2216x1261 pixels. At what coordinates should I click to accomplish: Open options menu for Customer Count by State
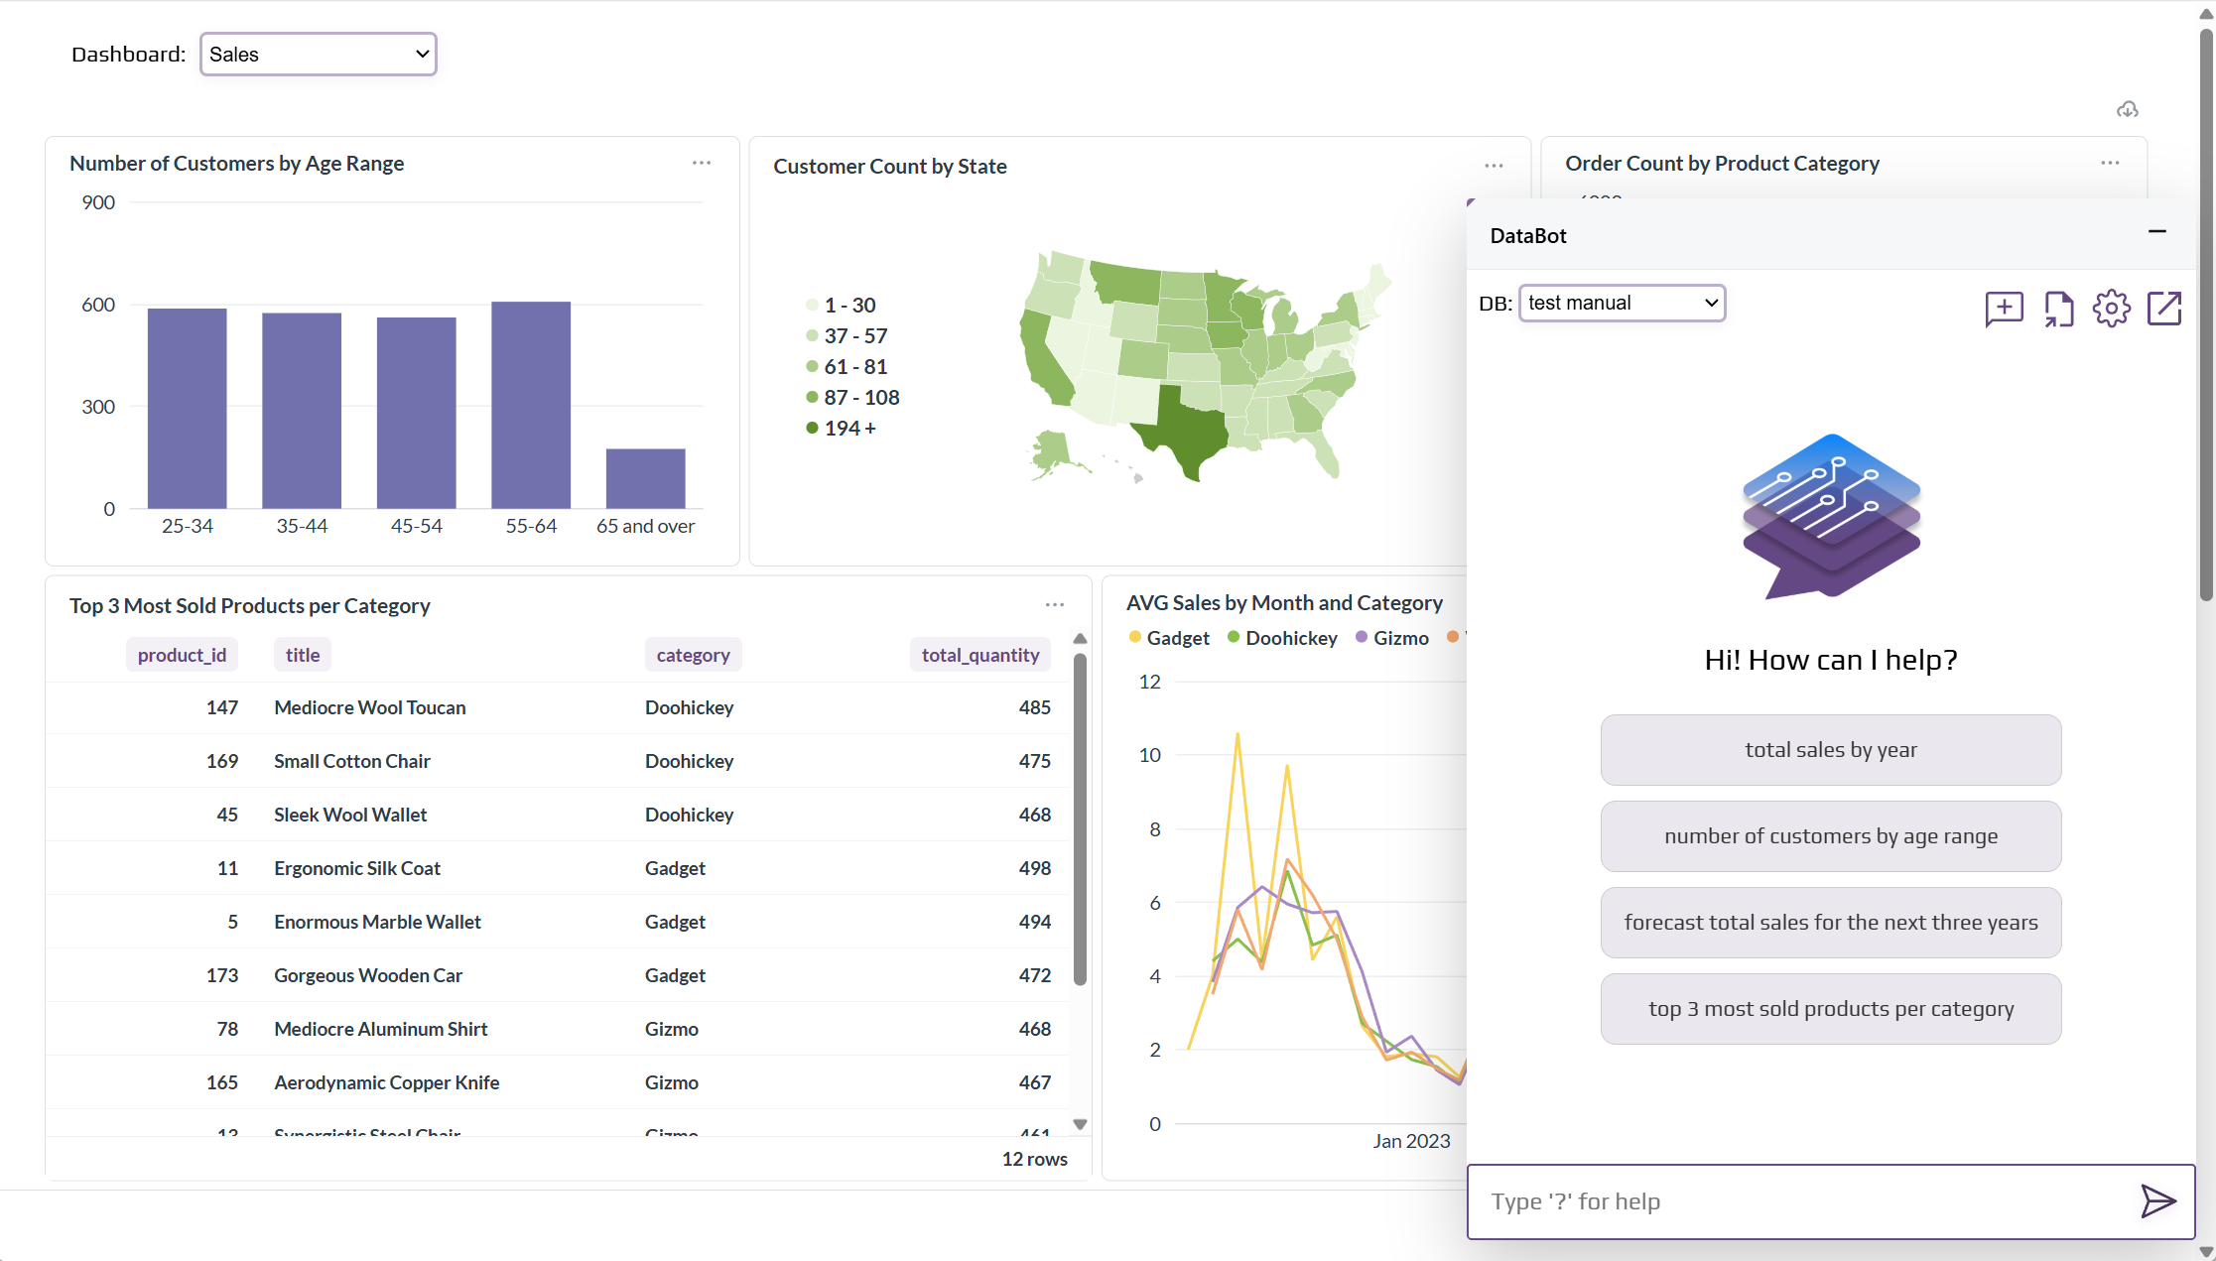click(x=1494, y=166)
